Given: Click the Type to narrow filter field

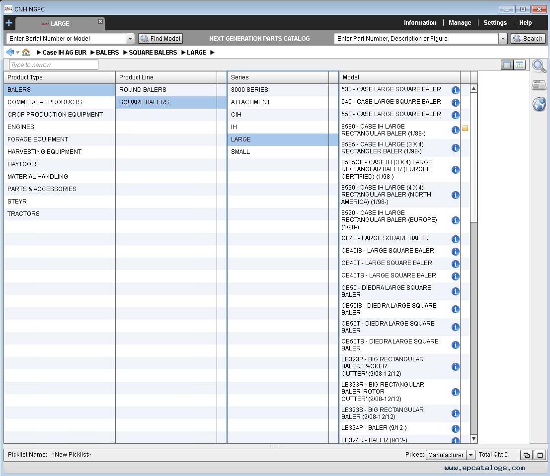Looking at the screenshot, I should (54, 65).
